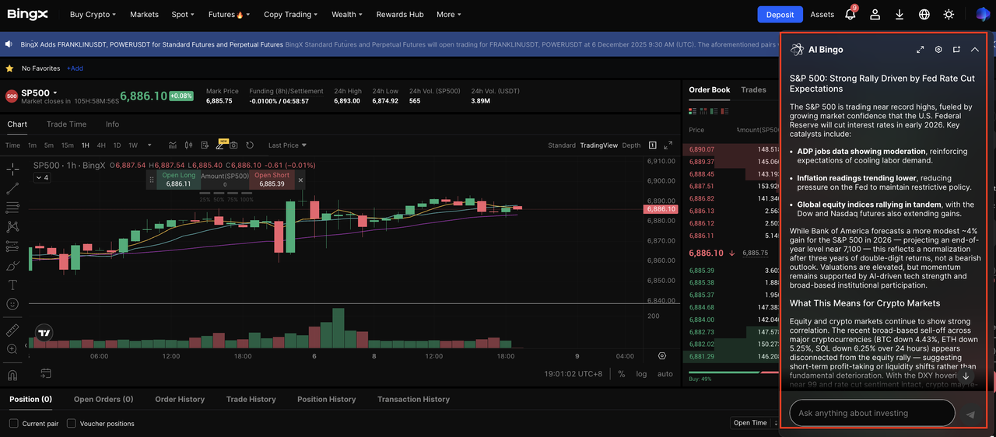Open the notifications bell

(850, 15)
